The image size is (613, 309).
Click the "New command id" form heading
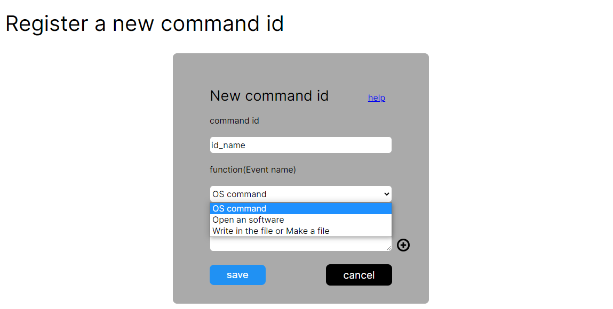click(x=269, y=96)
